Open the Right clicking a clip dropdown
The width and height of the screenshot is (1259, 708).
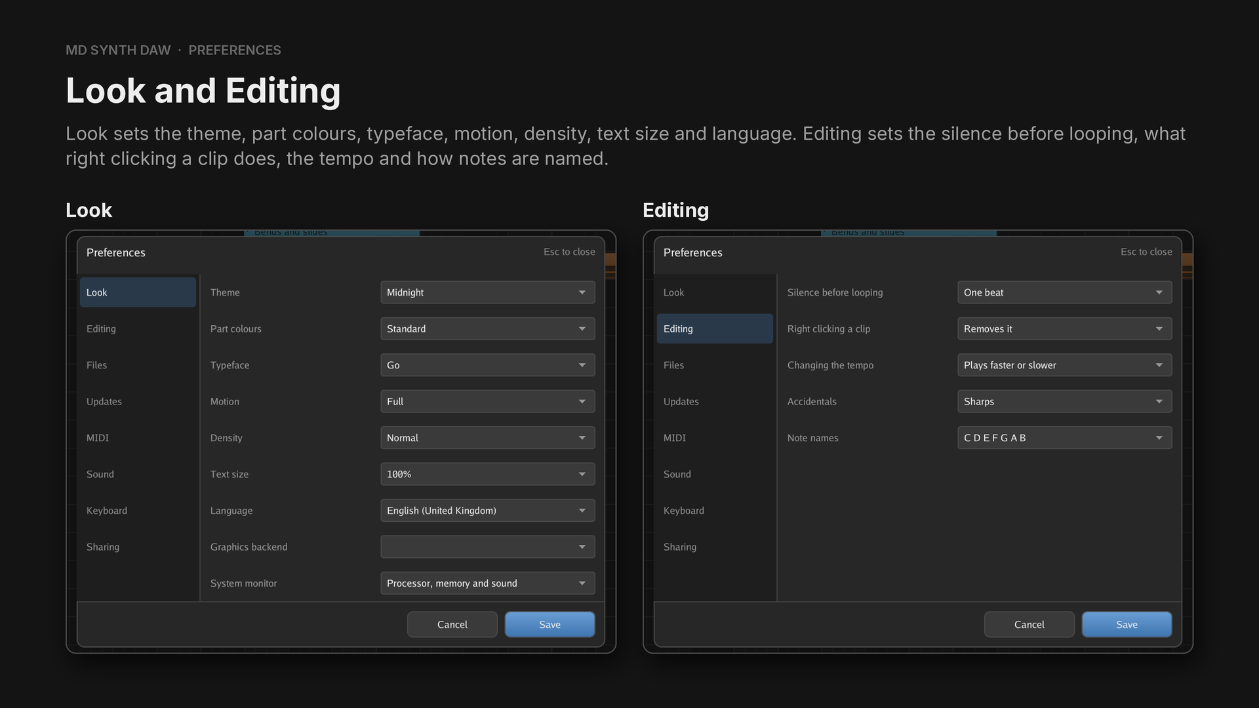1064,328
